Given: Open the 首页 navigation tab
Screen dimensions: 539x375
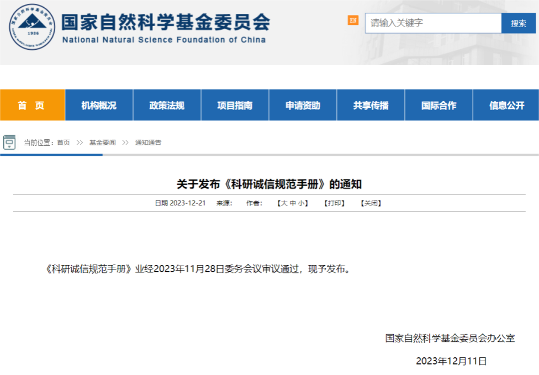Looking at the screenshot, I should pyautogui.click(x=33, y=105).
